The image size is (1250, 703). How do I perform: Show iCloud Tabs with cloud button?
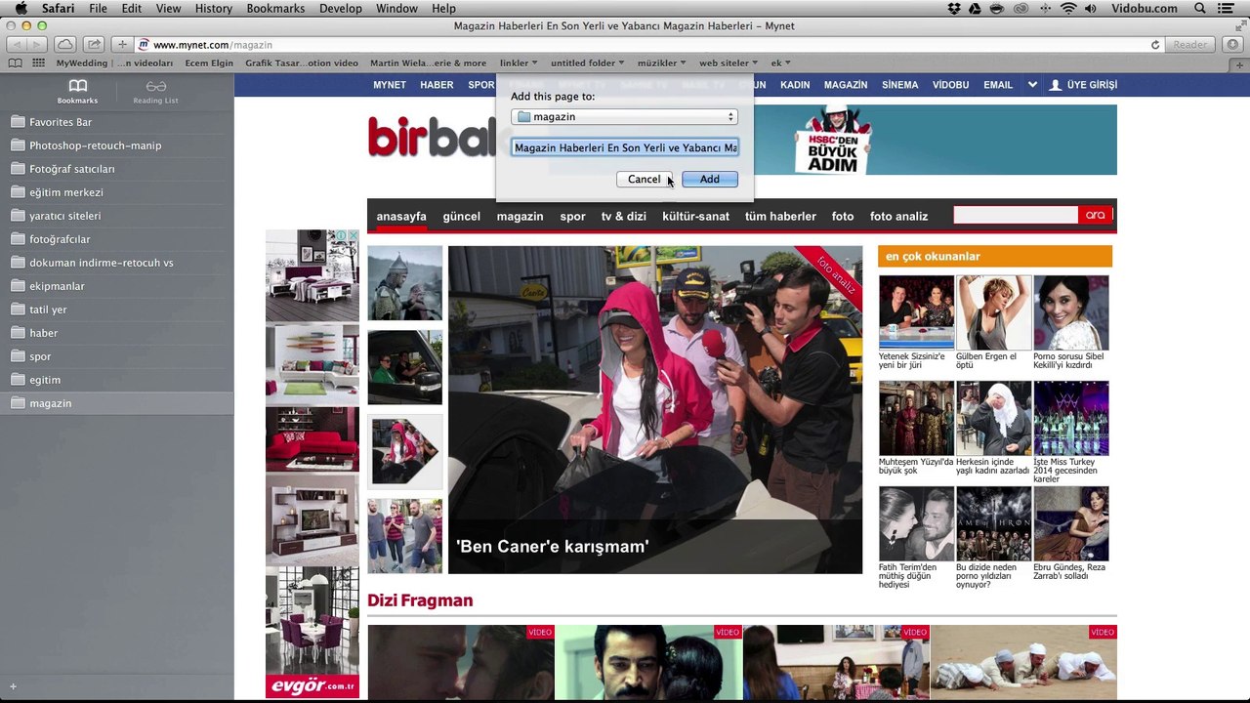(64, 44)
